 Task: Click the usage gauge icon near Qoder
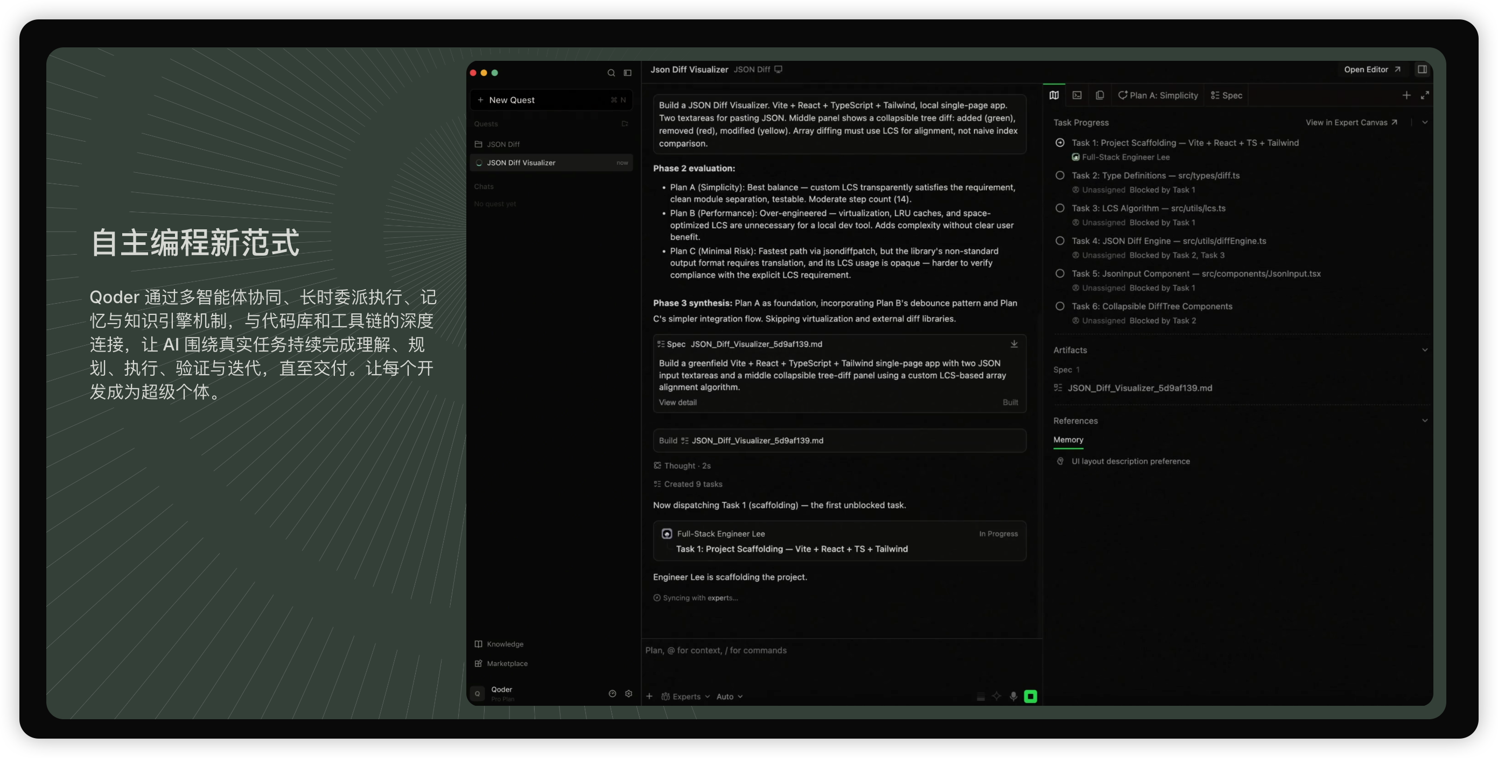point(612,693)
